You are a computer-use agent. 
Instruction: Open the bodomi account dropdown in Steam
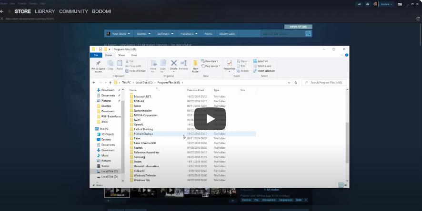386,4
